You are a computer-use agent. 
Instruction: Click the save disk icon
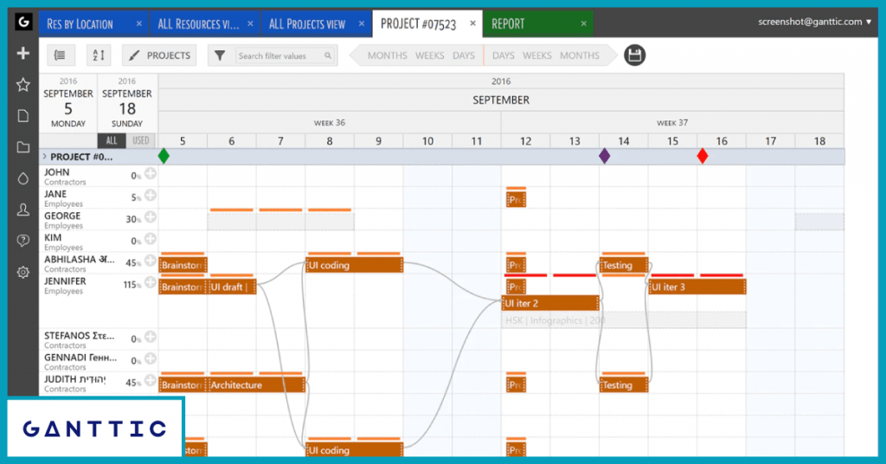634,55
